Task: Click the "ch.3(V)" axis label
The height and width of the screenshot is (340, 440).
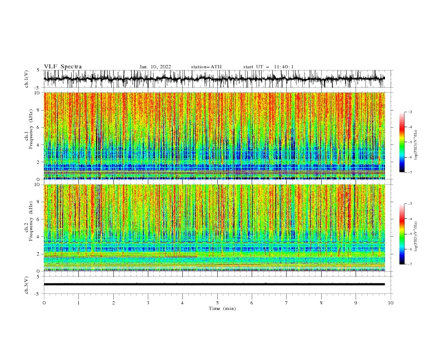Action: point(27,285)
